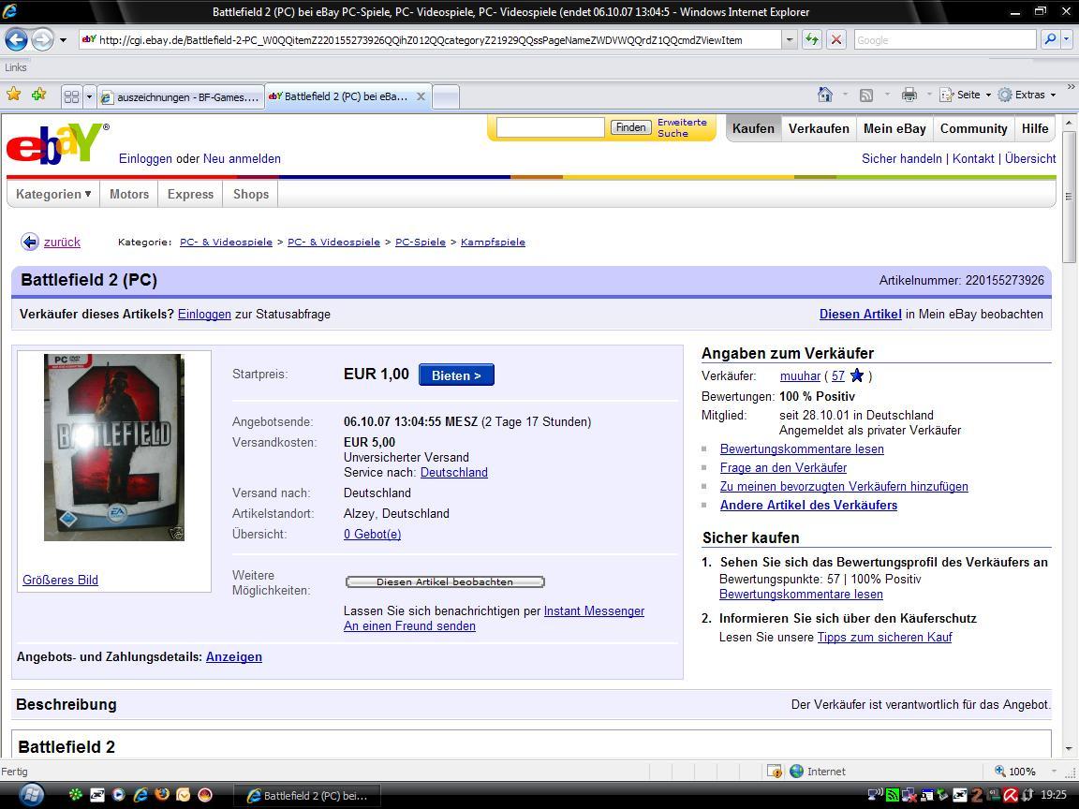Open the Favorites Center star icon
The image size is (1079, 809).
pyautogui.click(x=13, y=95)
